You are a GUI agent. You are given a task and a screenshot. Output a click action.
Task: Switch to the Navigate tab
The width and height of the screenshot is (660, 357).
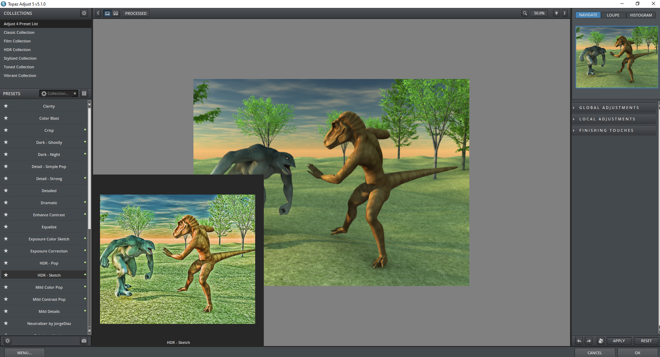point(588,15)
